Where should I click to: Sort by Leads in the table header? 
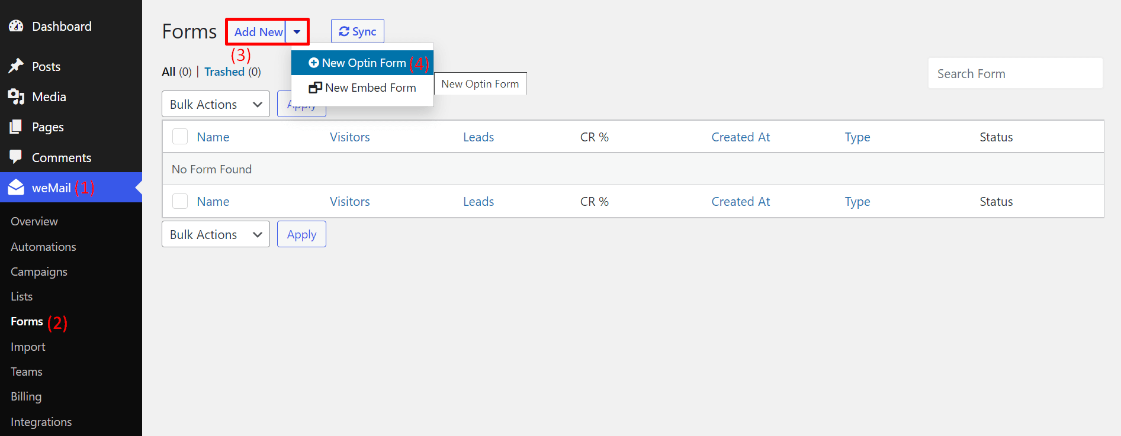pos(478,137)
